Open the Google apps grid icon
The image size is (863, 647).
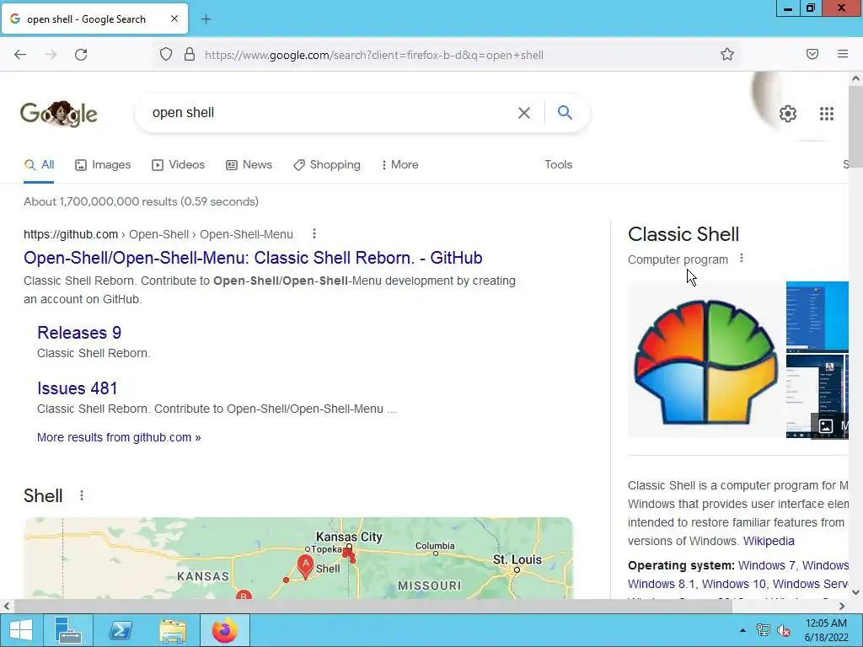(826, 114)
